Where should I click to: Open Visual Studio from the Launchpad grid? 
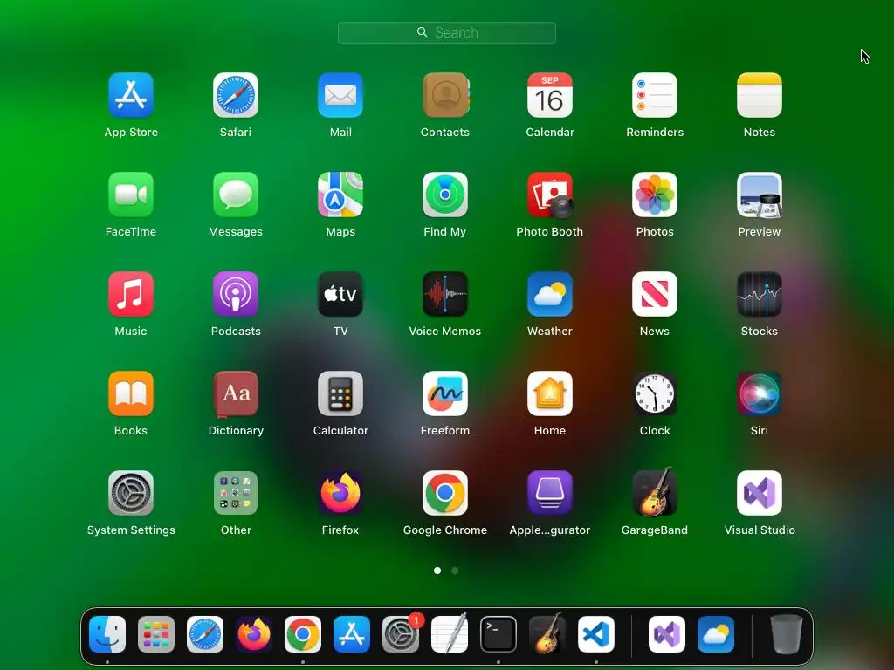(x=760, y=493)
